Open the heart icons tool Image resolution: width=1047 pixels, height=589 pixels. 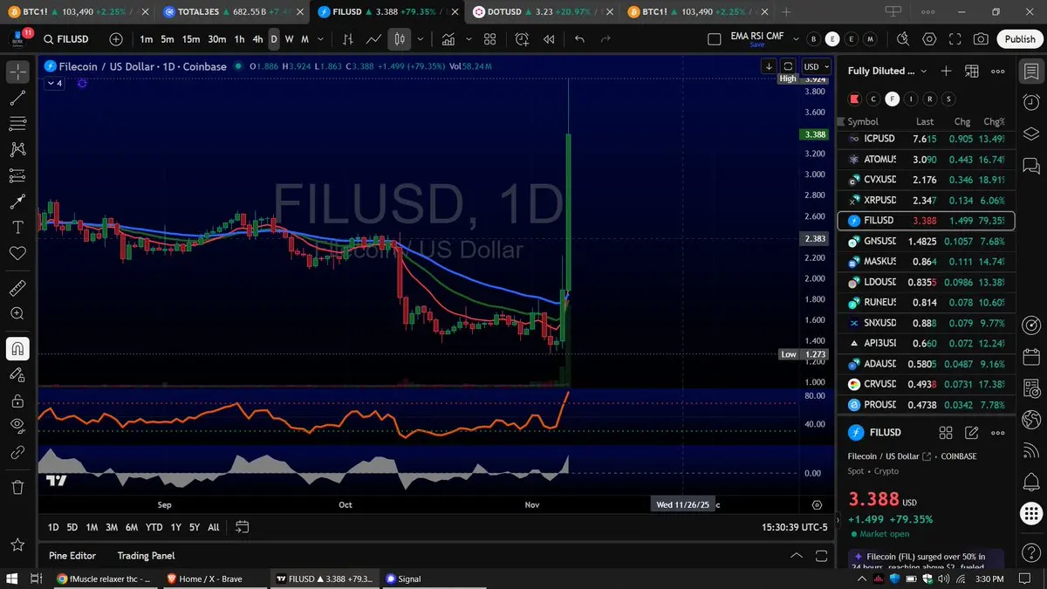click(x=17, y=253)
